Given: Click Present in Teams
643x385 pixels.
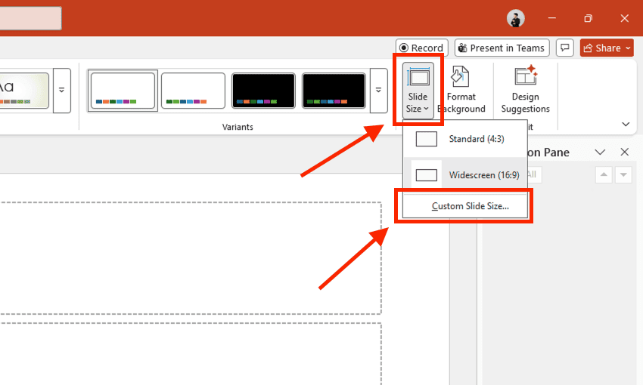Looking at the screenshot, I should pyautogui.click(x=500, y=48).
